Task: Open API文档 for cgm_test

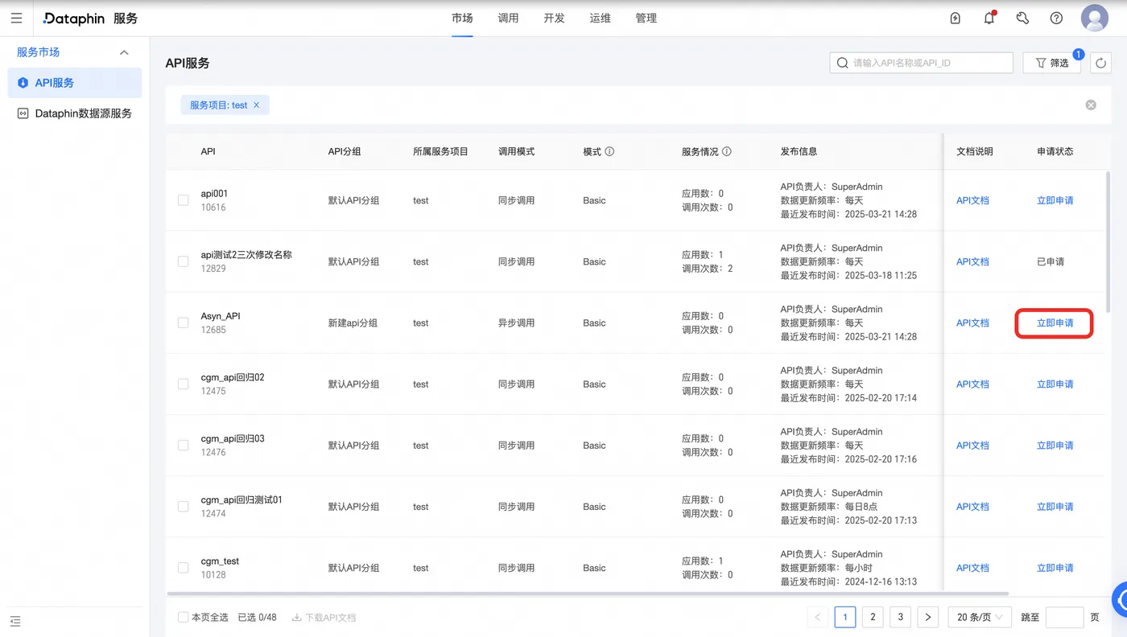Action: 972,568
